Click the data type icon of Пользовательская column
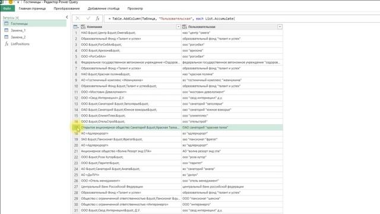 185,27
